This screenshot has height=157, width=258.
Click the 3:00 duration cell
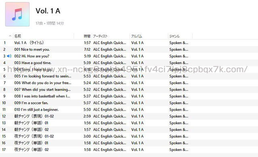(x=87, y=136)
